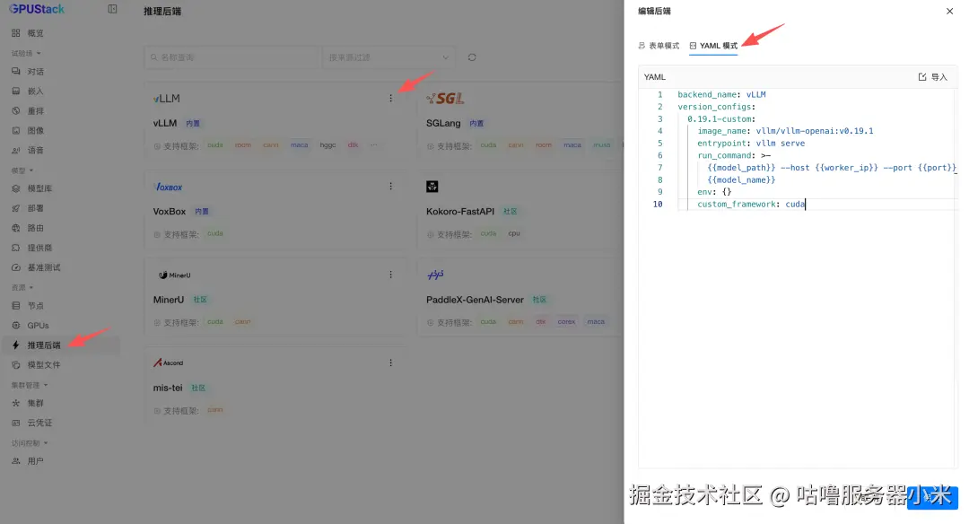The width and height of the screenshot is (969, 524).
Task: Go to 基准测试 benchmark icon
Action: click(x=16, y=267)
